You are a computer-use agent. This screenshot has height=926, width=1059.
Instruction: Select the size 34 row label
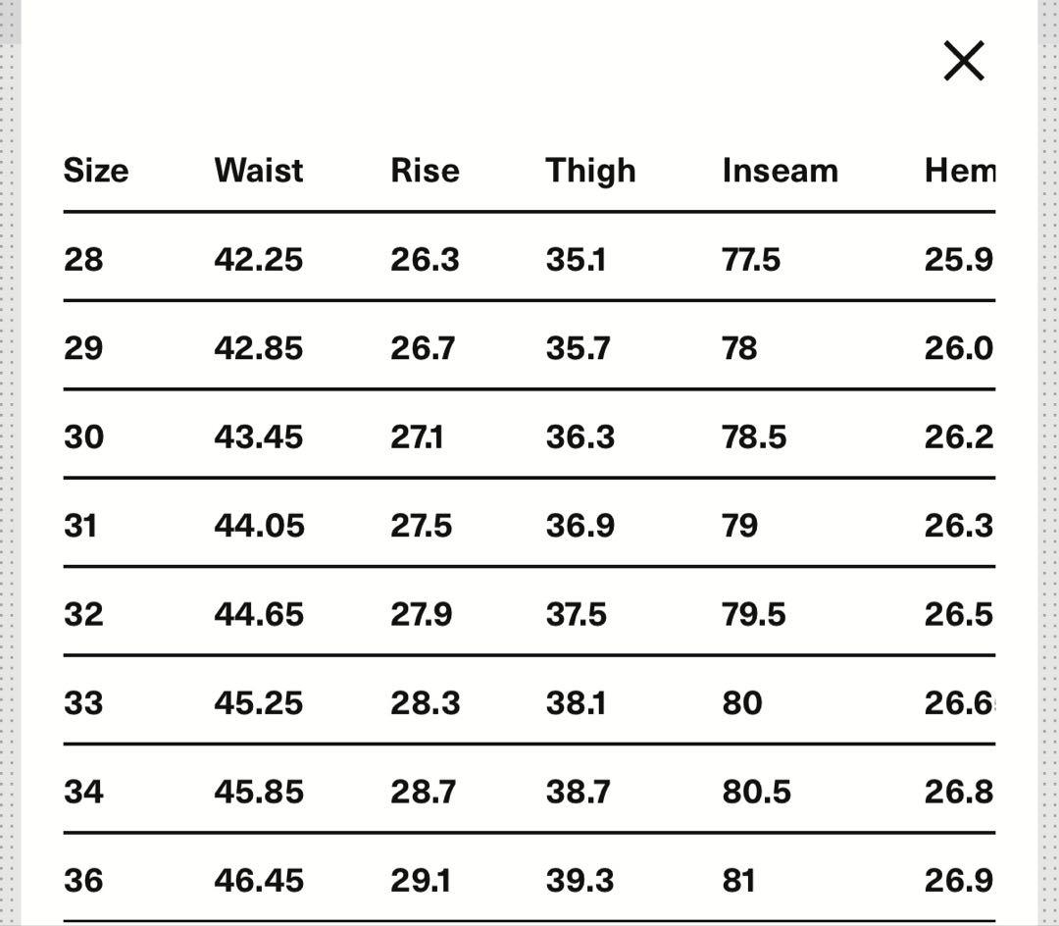(x=83, y=792)
